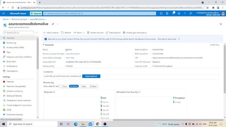The image size is (226, 127).
Task: Refresh the Cosmos DB overview
Action: pyautogui.click(x=66, y=33)
